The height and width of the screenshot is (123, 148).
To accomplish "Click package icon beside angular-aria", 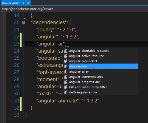I will coord(66,66).
